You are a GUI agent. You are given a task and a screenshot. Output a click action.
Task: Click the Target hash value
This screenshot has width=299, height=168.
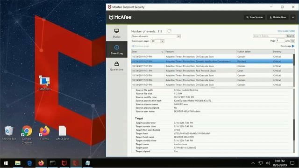point(192,133)
